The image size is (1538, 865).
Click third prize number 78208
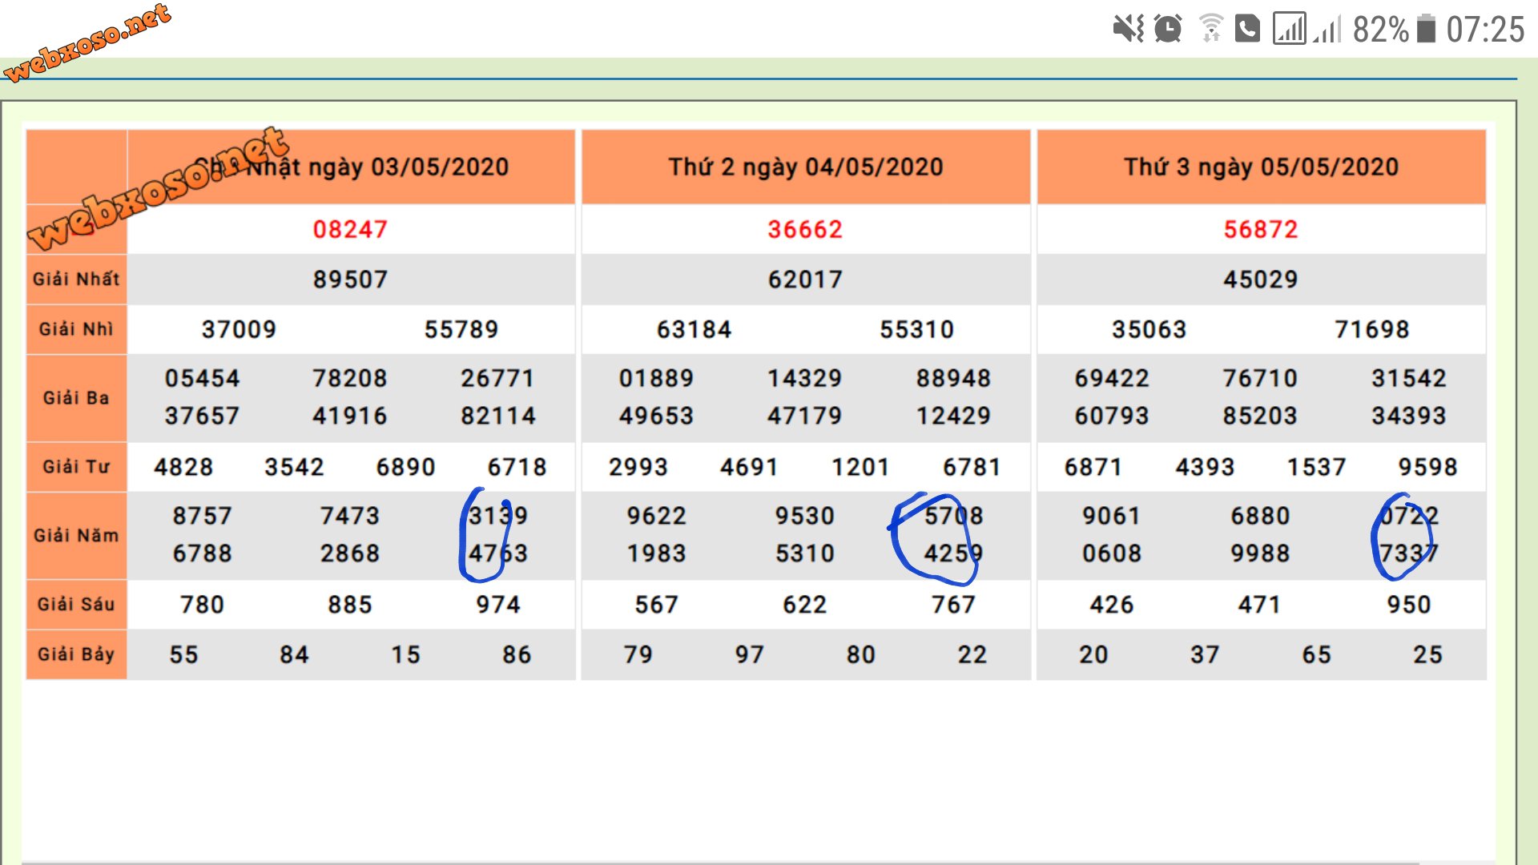coord(350,378)
